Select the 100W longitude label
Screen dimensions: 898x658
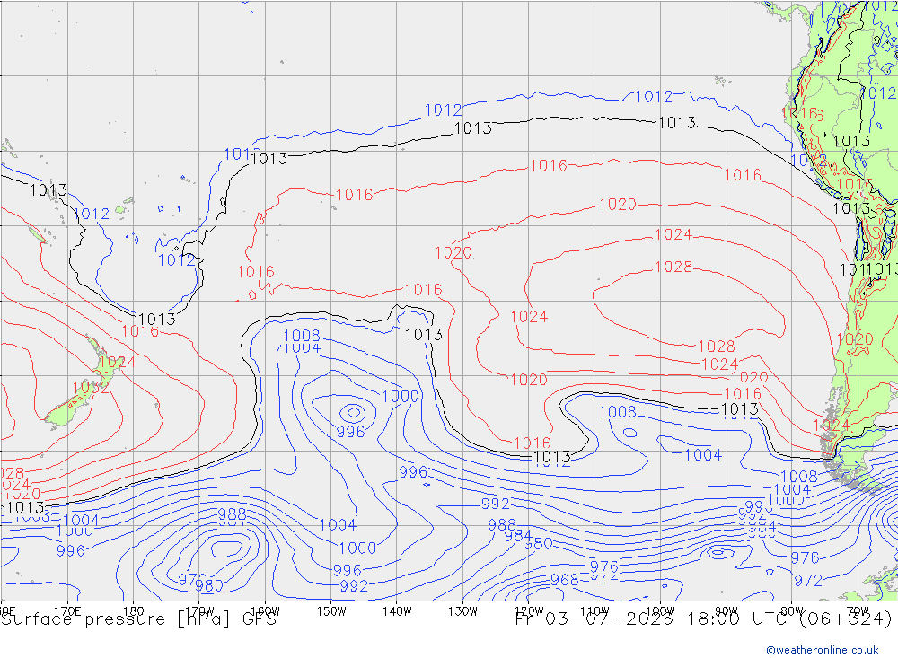tap(660, 611)
